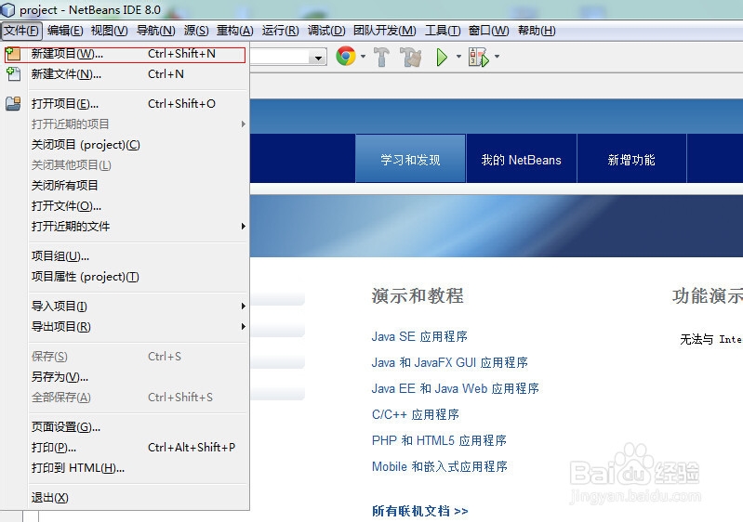
Task: Select 关闭项目 (project)(C) entry
Action: (126, 145)
